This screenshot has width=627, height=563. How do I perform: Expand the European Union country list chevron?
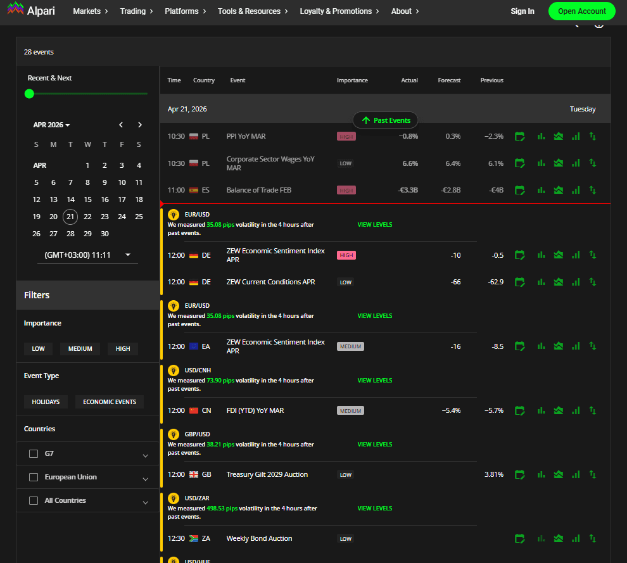[x=146, y=479]
